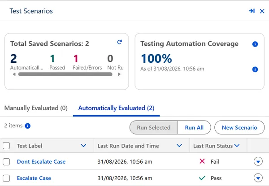
Task: Click Dont Escalate Case run date cell
Action: (125, 162)
